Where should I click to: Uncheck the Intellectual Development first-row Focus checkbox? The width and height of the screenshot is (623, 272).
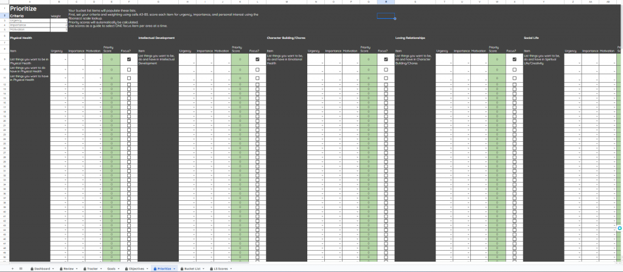tap(257, 60)
